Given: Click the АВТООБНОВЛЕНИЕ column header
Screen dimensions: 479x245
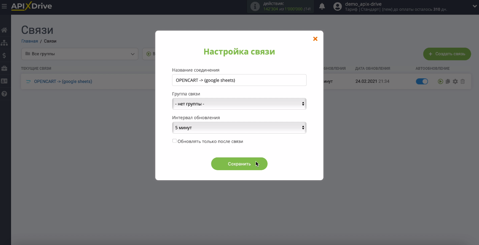Looking at the screenshot, I should [433, 68].
